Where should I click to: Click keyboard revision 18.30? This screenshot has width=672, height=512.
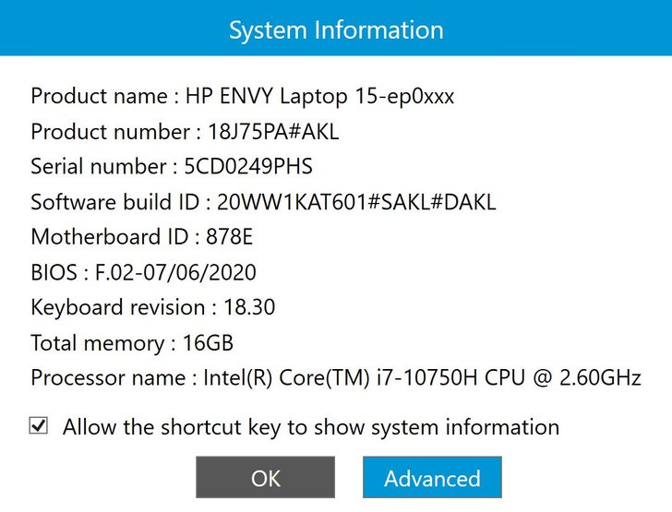(x=249, y=307)
